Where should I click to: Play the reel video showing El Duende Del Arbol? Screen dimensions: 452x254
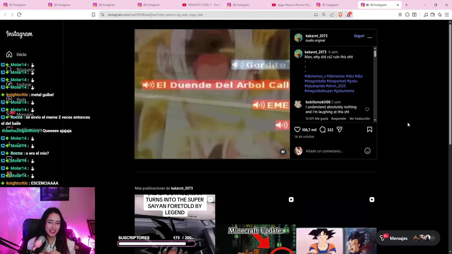(212, 94)
